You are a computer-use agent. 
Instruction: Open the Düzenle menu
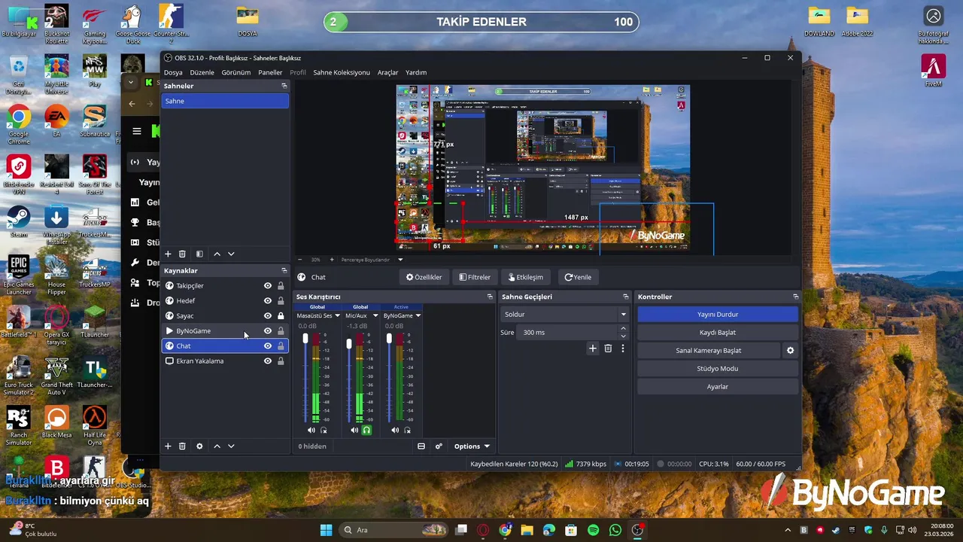point(202,73)
